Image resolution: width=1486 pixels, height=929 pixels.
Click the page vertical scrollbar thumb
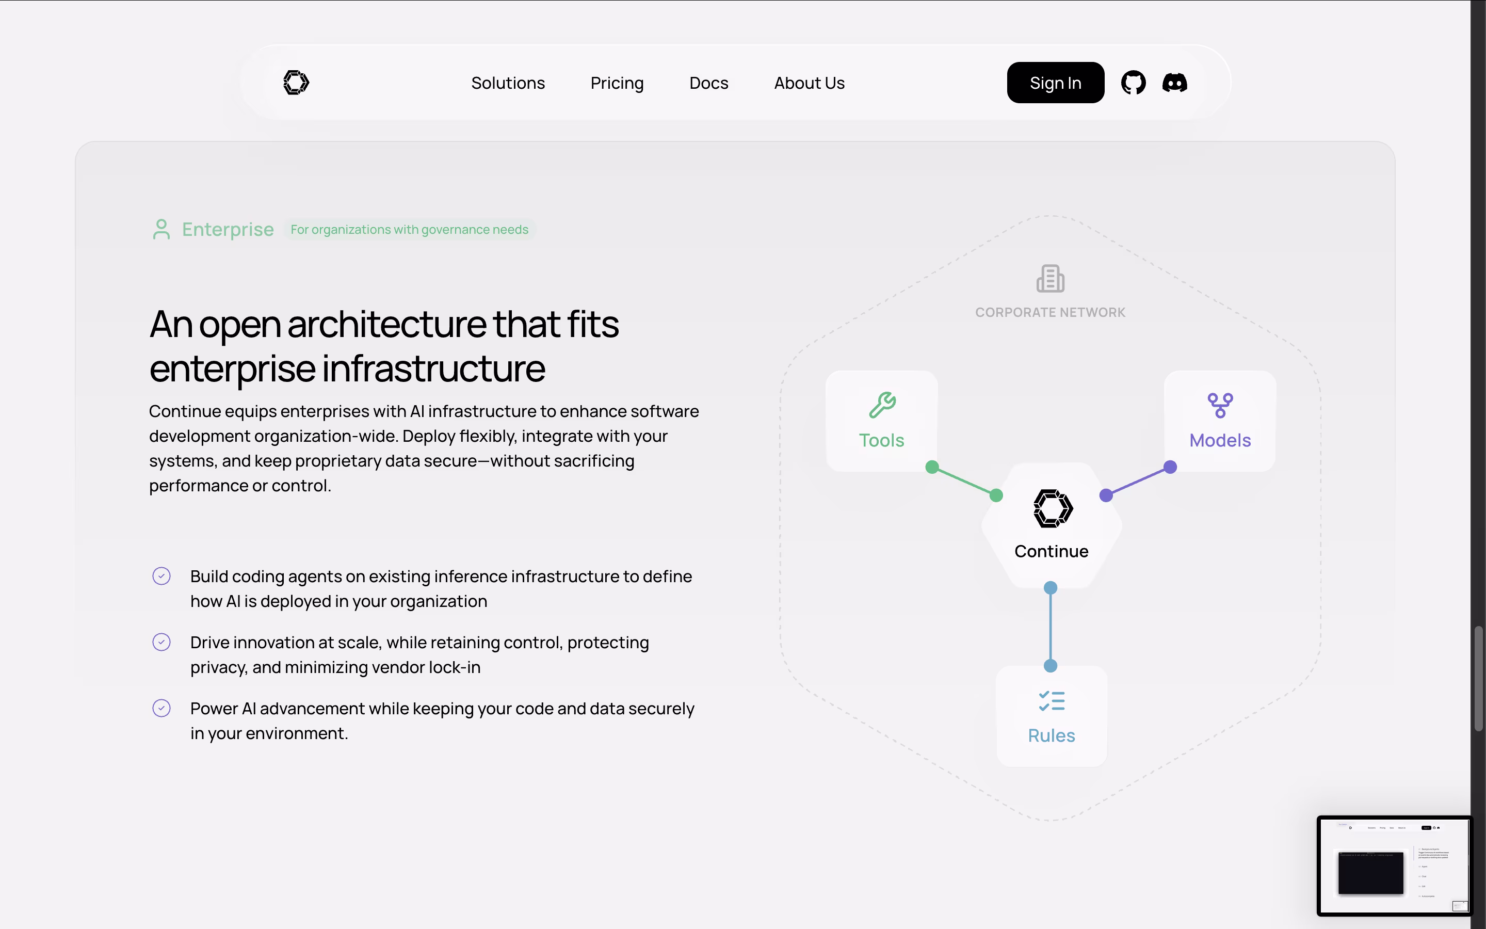pos(1479,678)
